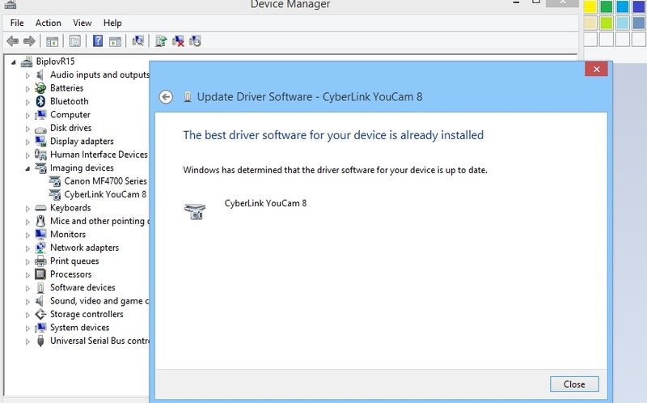Select CyberLink YouCam 8 in the tree
The height and width of the screenshot is (403, 647).
tap(104, 194)
